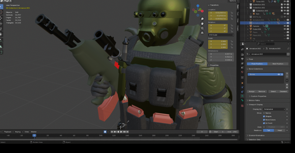The image size is (295, 153).
Task: Open the Texture properties checker tab
Action: coord(242,106)
